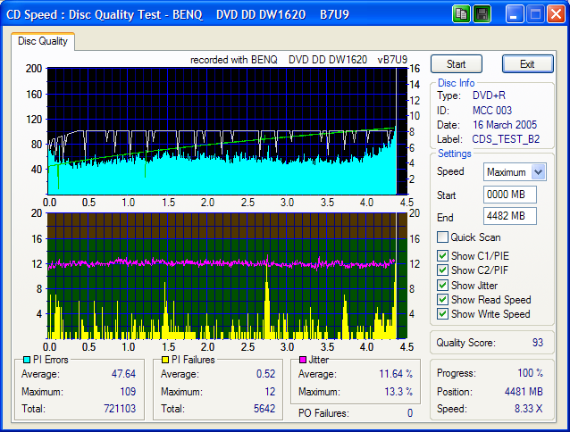570x432 pixels.
Task: Select the Disc Quality tab
Action: point(43,41)
